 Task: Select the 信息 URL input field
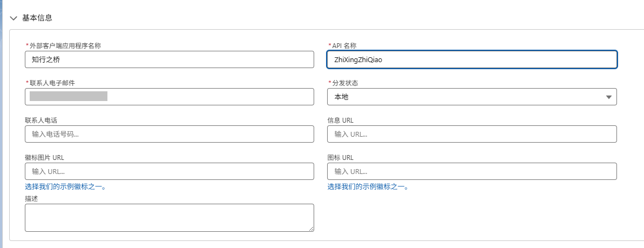pyautogui.click(x=471, y=134)
